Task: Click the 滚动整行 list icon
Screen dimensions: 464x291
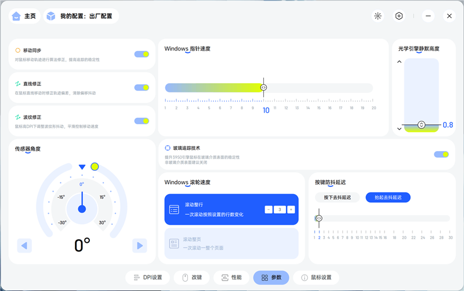Action: point(174,210)
